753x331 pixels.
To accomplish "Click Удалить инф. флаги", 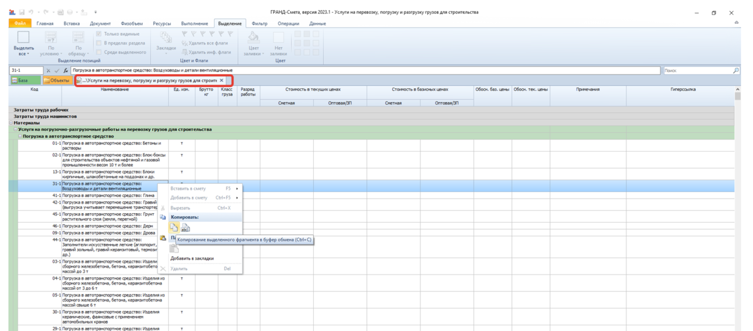I will [206, 52].
